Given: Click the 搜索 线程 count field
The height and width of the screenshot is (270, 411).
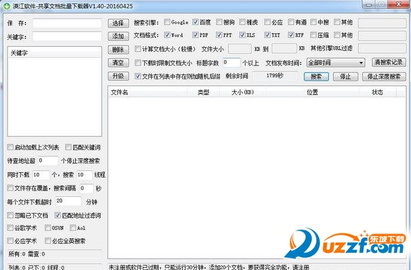Looking at the screenshot, I should point(85,175).
